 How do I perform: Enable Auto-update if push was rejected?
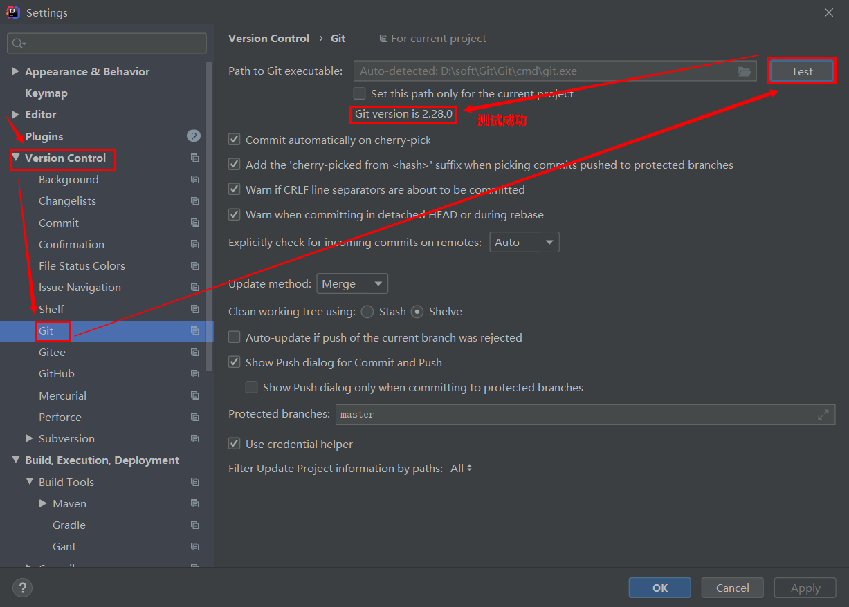coord(234,337)
